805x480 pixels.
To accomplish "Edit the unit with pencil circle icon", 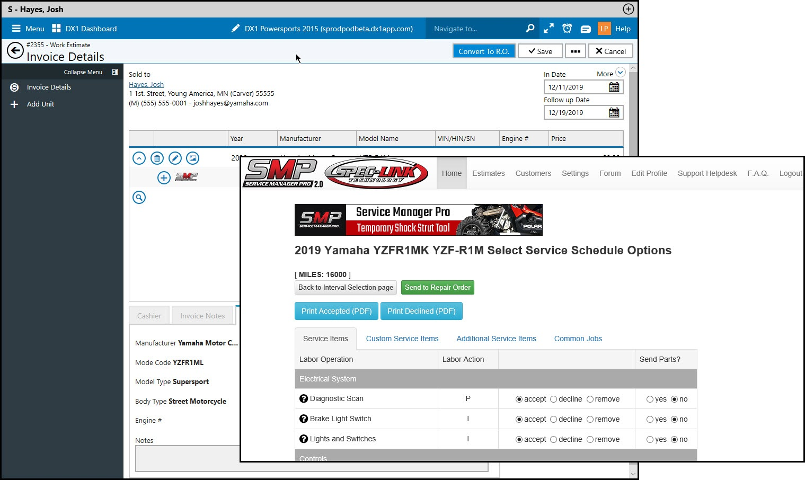I will (x=175, y=158).
